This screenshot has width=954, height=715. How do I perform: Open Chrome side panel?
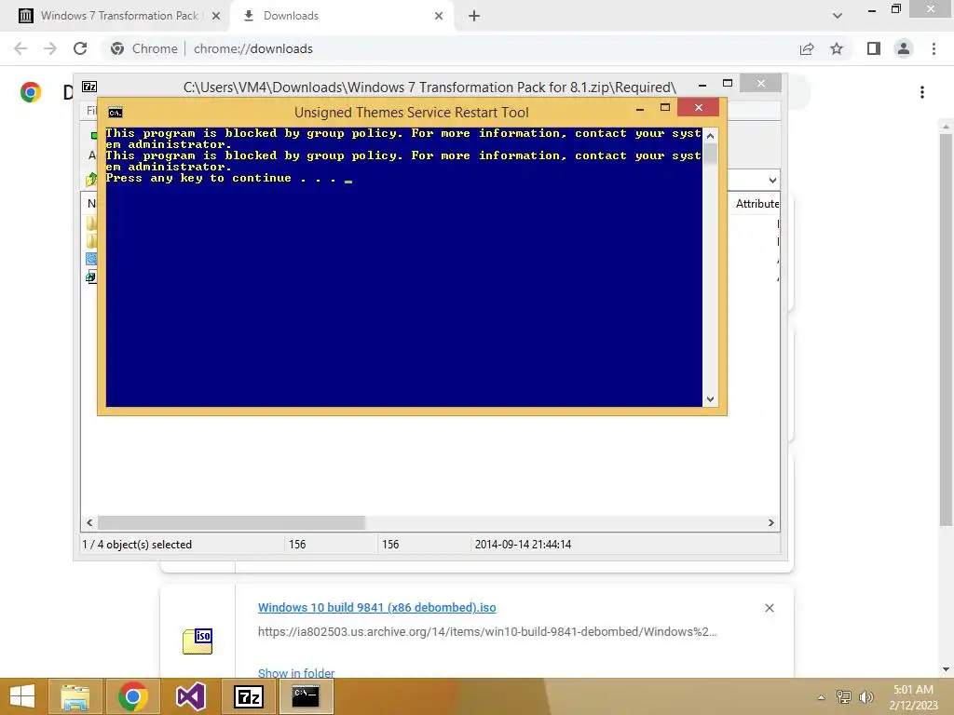click(x=874, y=48)
